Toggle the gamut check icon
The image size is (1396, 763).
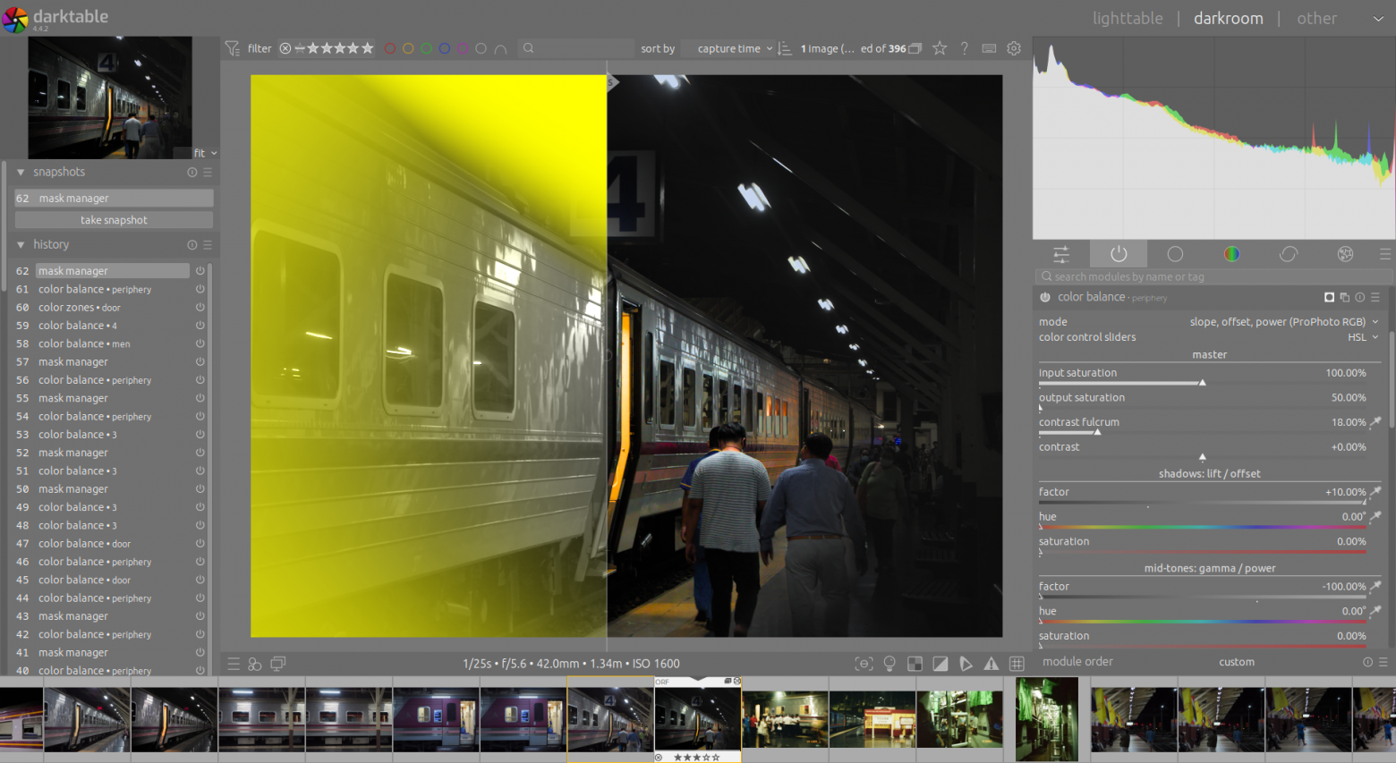pyautogui.click(x=966, y=664)
